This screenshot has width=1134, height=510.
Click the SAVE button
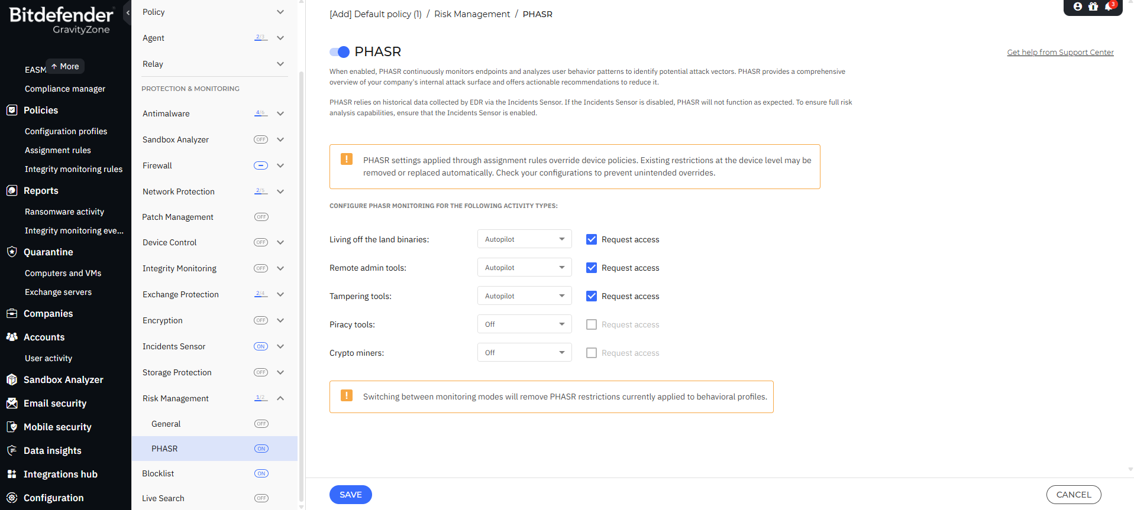pyautogui.click(x=350, y=495)
